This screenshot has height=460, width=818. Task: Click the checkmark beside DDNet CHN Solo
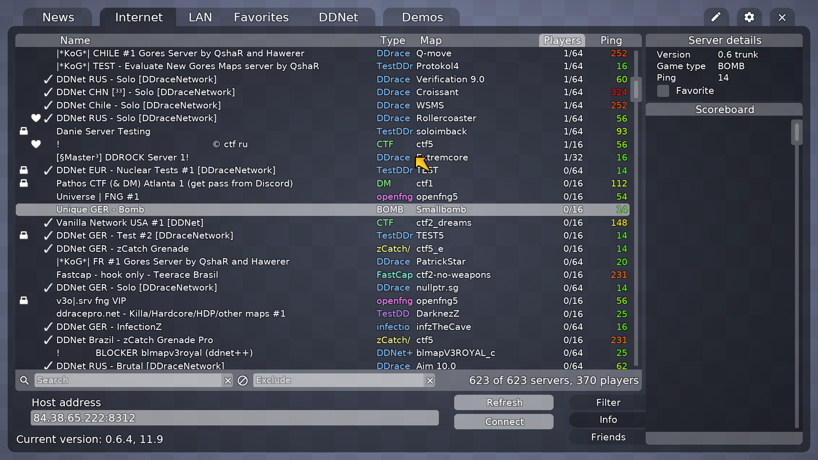pos(48,92)
